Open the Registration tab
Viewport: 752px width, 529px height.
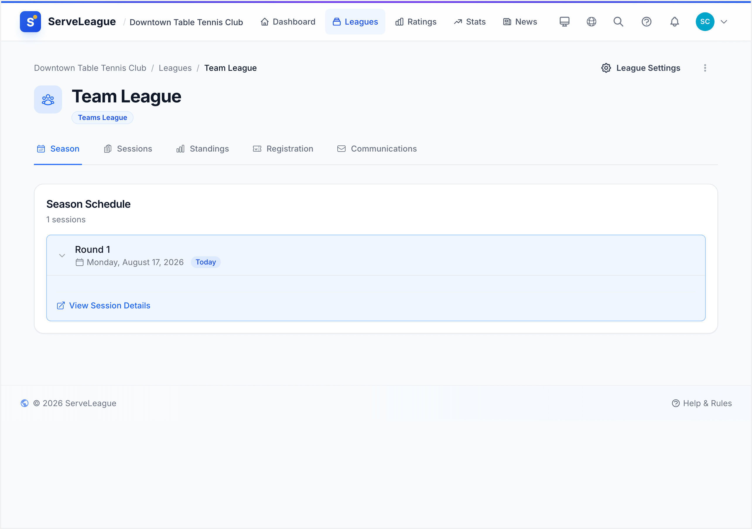[283, 149]
